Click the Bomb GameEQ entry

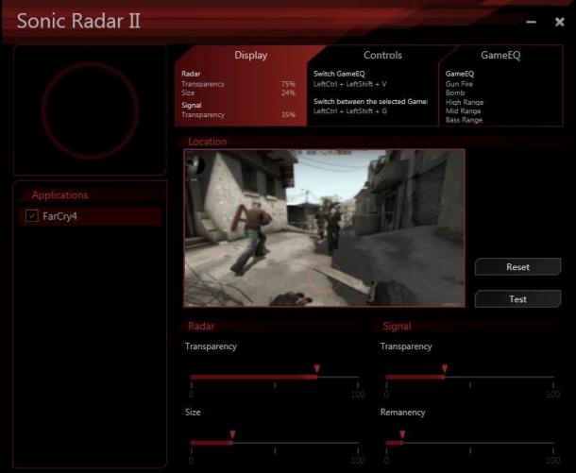(x=455, y=93)
